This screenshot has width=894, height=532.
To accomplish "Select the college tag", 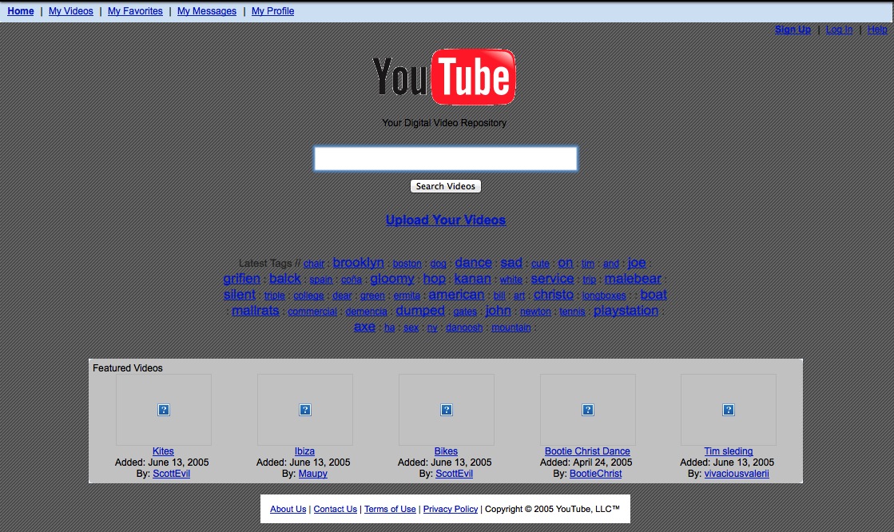I will (308, 296).
